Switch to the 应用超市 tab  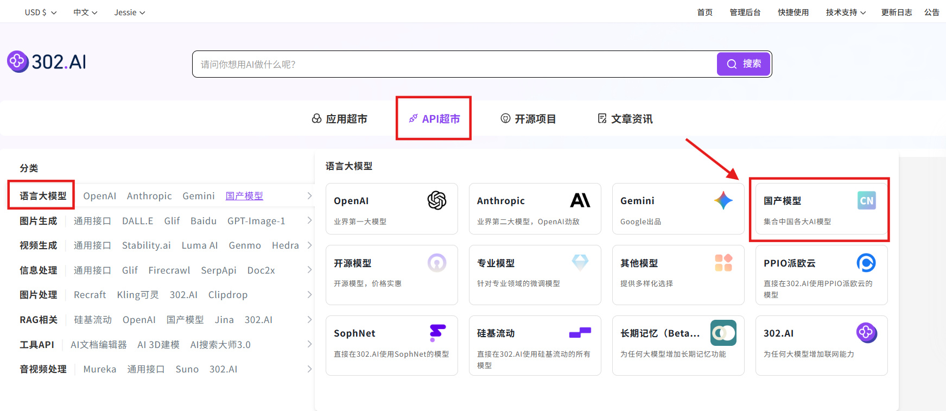[x=339, y=118]
